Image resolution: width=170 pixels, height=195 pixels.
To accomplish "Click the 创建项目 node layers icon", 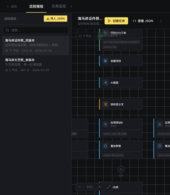I will [x=105, y=61].
